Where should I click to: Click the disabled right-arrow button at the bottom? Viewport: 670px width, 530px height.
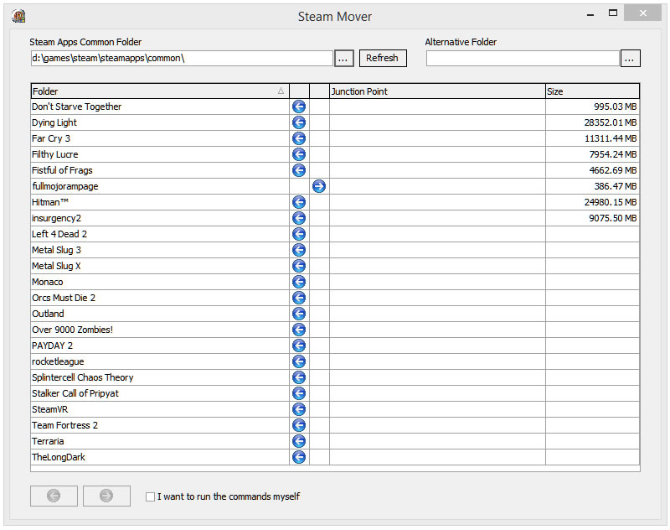click(x=106, y=496)
